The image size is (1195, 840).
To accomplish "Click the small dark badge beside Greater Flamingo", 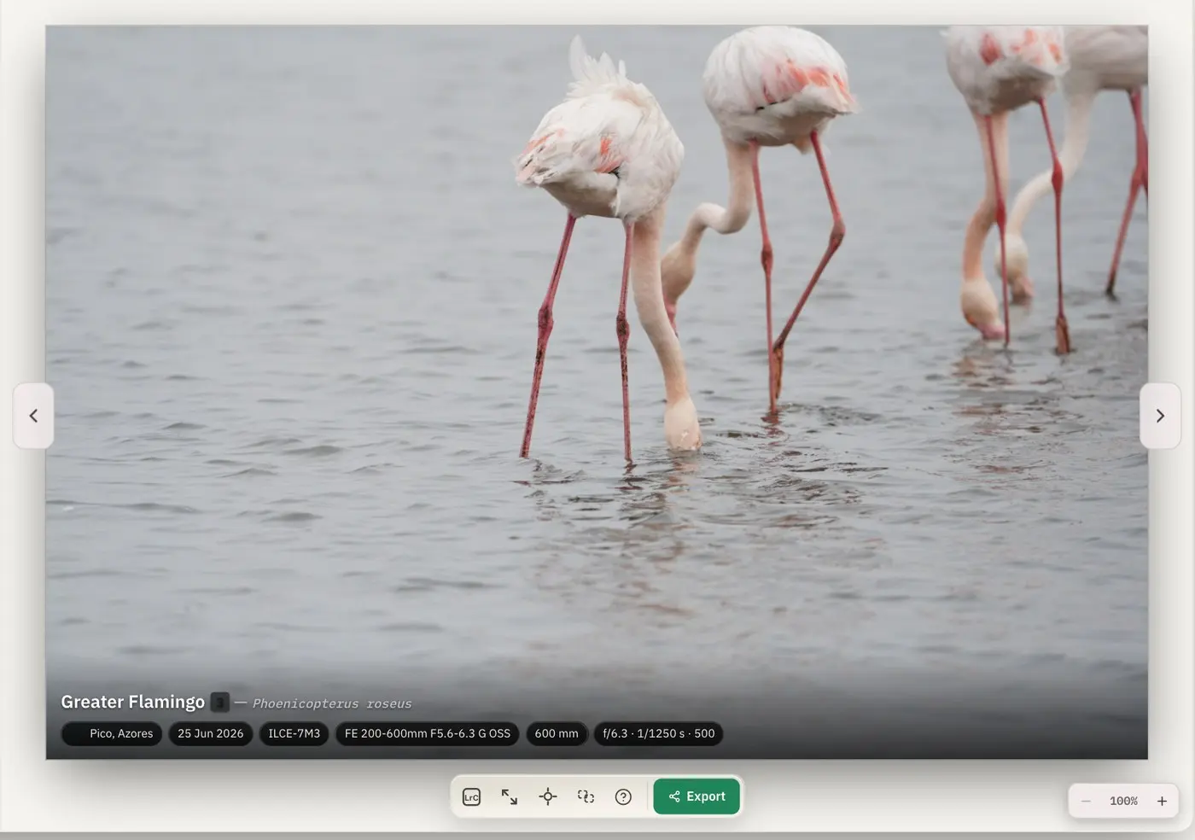I will click(x=220, y=702).
